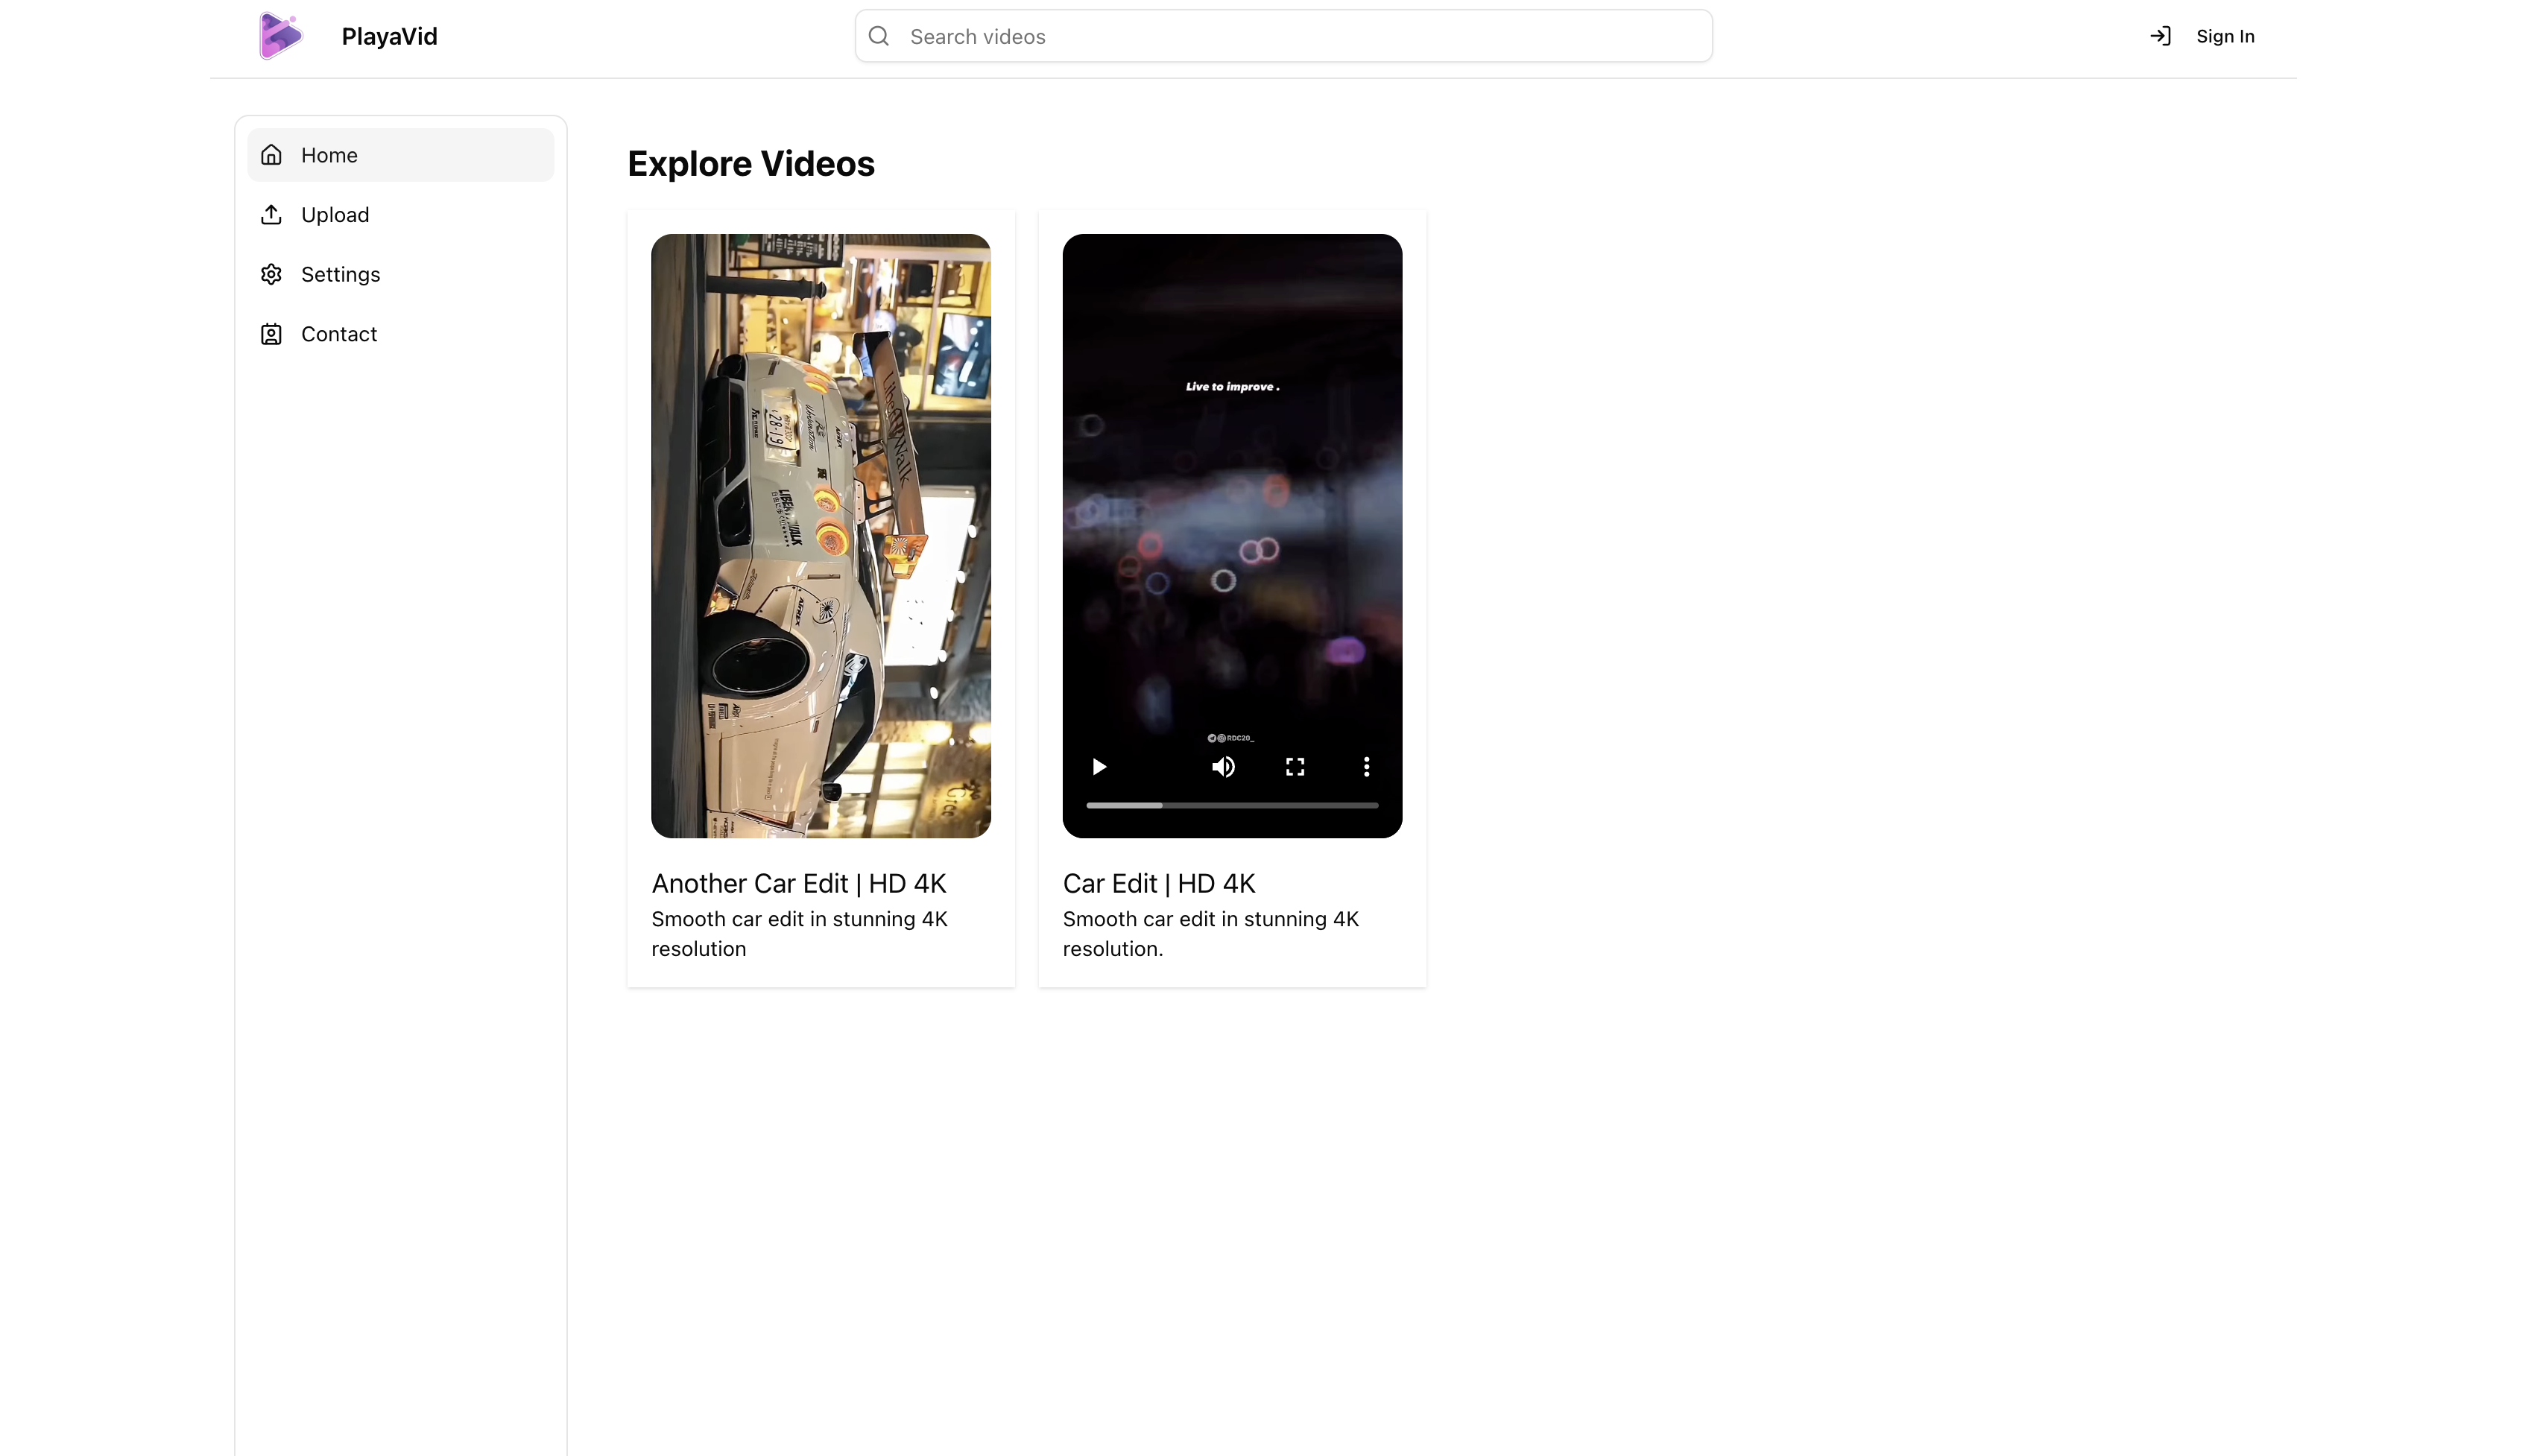The image size is (2528, 1456).
Task: Focus the Search videos field
Action: (x=1283, y=36)
